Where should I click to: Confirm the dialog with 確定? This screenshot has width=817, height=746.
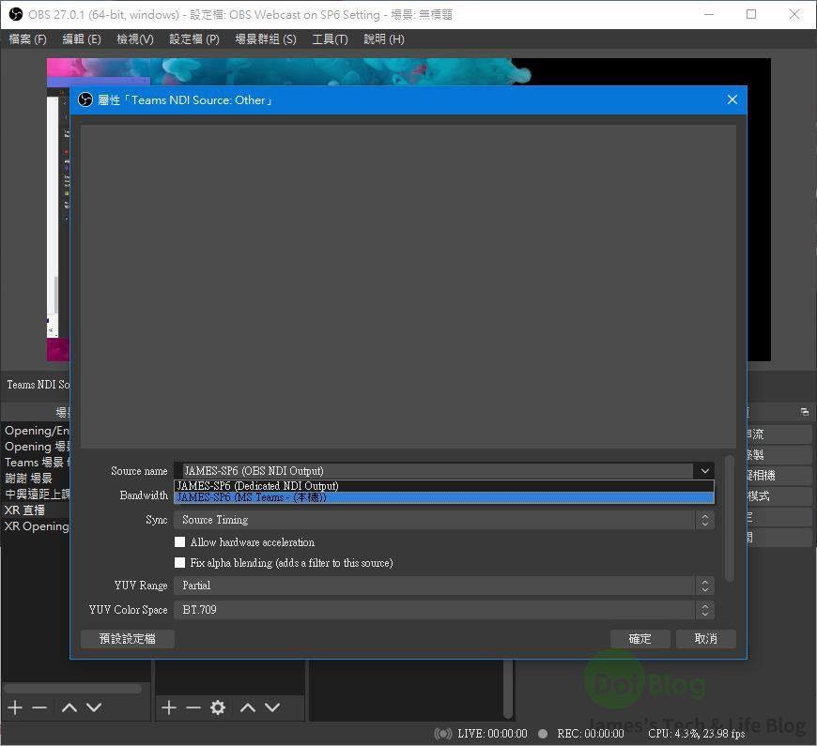pos(640,639)
